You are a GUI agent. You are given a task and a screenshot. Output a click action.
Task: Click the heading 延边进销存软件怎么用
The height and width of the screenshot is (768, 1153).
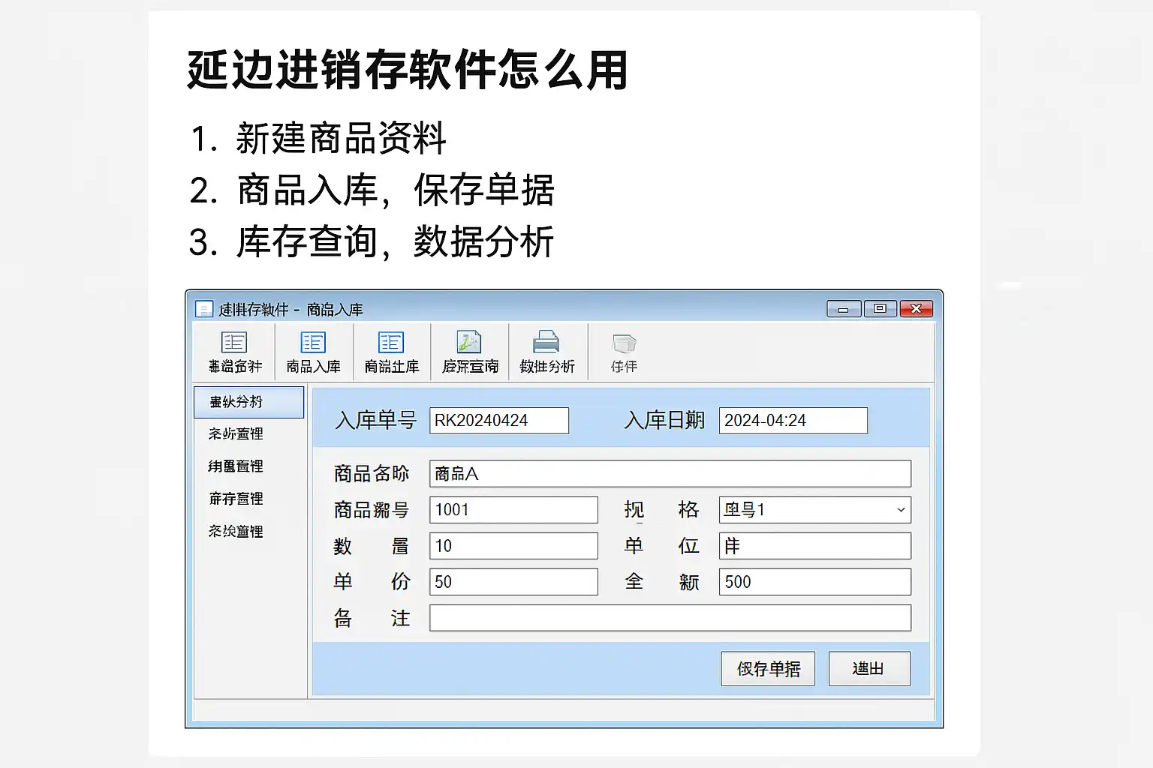(x=408, y=70)
